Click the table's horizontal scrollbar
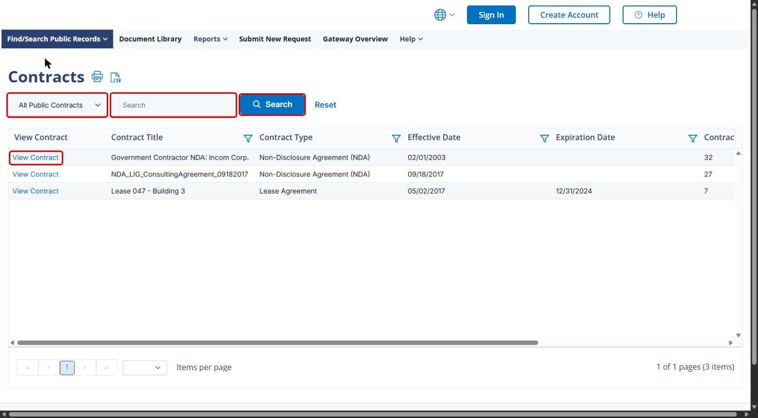The image size is (758, 418). pyautogui.click(x=277, y=343)
